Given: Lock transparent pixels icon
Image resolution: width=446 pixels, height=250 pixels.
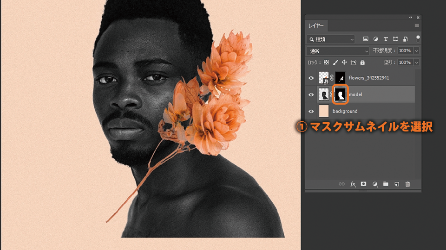Looking at the screenshot, I should click(326, 62).
